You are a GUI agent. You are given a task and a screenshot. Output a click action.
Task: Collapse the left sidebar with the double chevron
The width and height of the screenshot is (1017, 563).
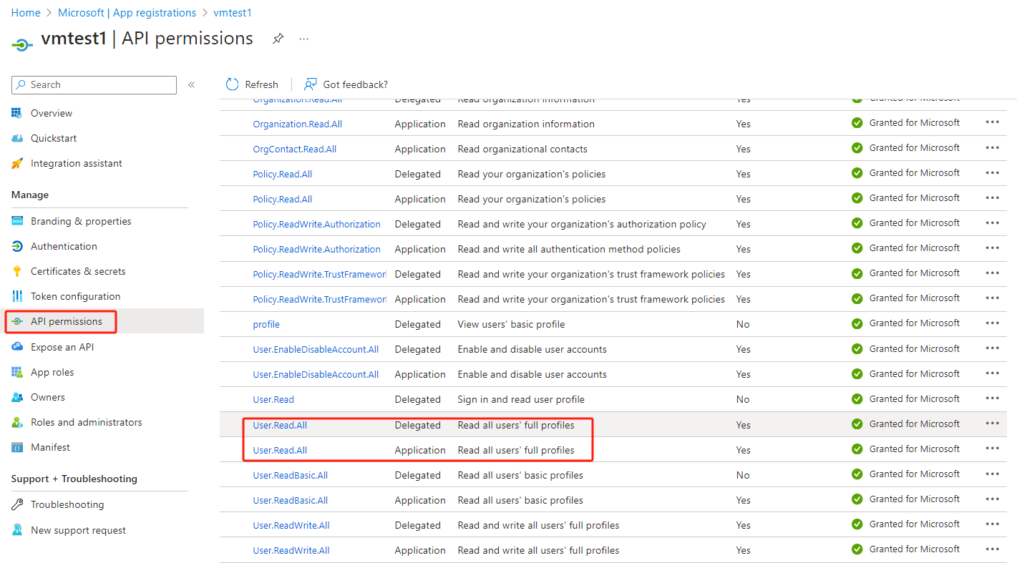click(191, 84)
